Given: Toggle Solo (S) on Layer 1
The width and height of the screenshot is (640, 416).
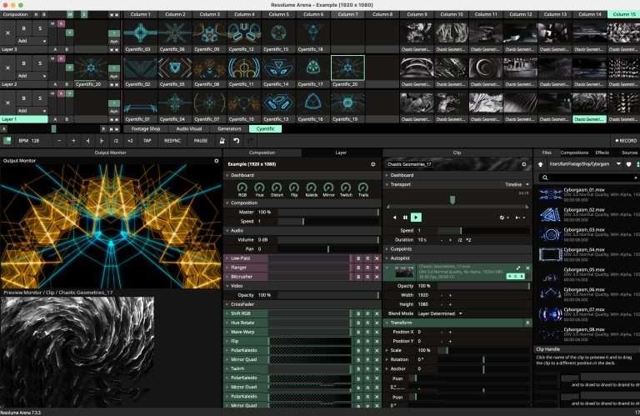Looking at the screenshot, I should click(x=40, y=98).
